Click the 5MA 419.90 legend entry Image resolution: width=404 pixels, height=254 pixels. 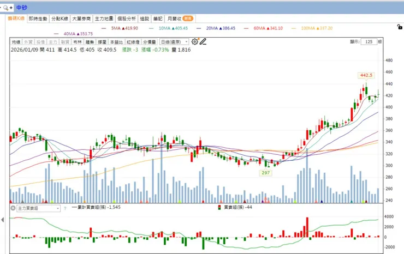click(x=120, y=28)
